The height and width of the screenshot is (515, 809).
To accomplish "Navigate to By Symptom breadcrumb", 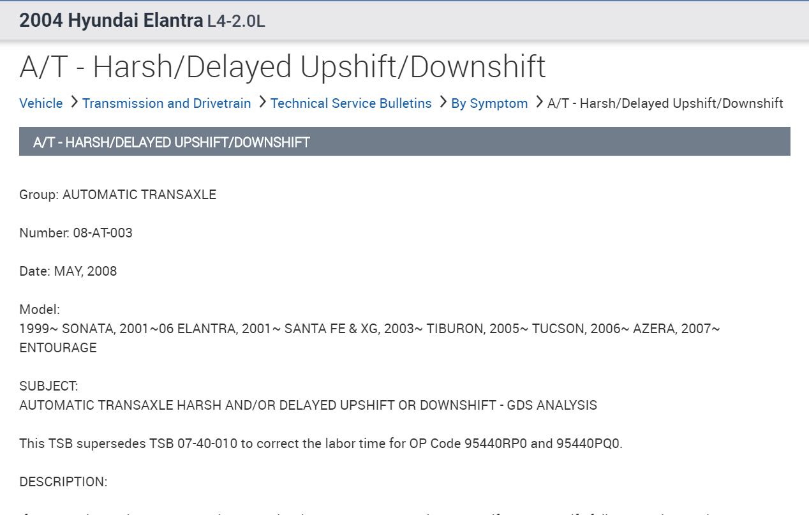I will point(489,103).
